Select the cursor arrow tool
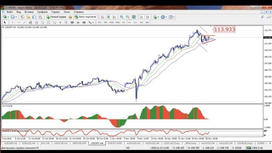 5,23
